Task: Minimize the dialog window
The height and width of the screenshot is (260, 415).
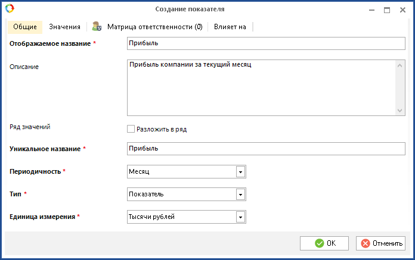Action: (x=370, y=10)
